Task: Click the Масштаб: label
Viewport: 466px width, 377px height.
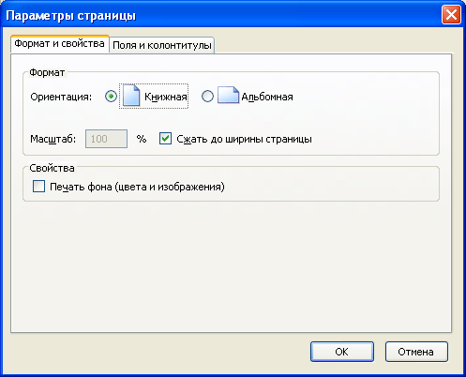Action: coord(53,139)
